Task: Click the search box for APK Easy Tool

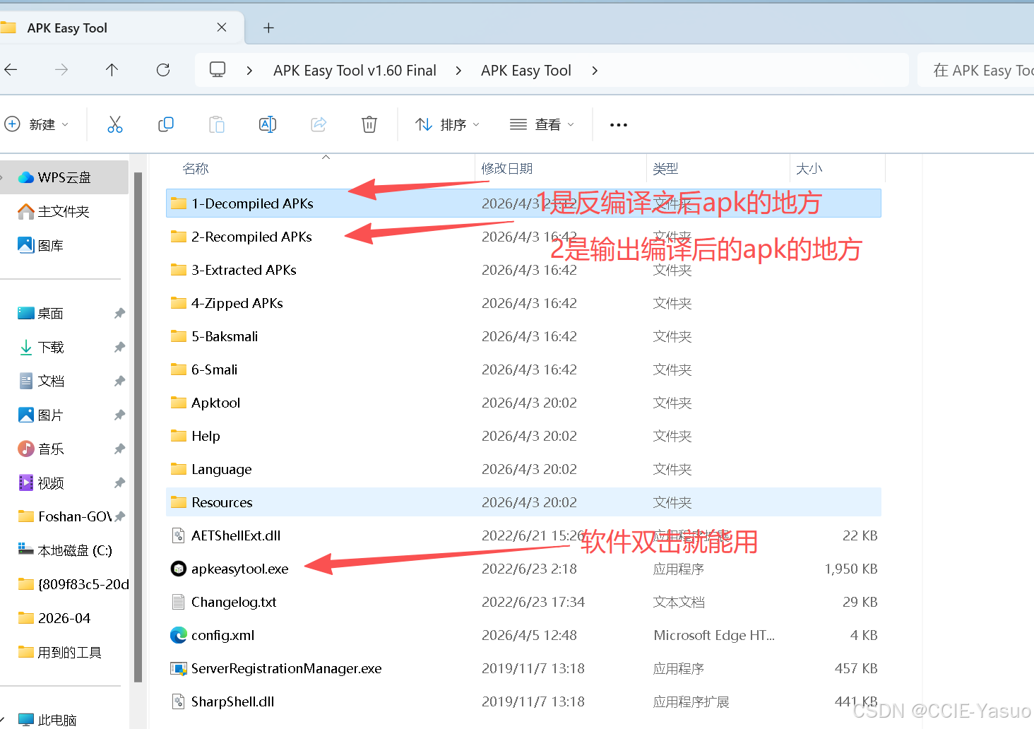Action: pyautogui.click(x=975, y=70)
